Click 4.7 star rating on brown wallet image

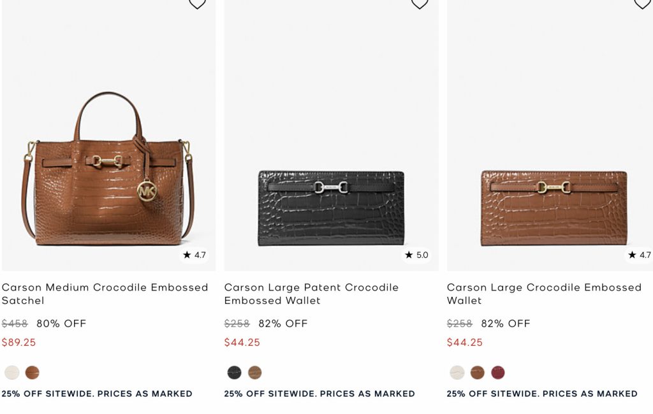click(x=640, y=255)
